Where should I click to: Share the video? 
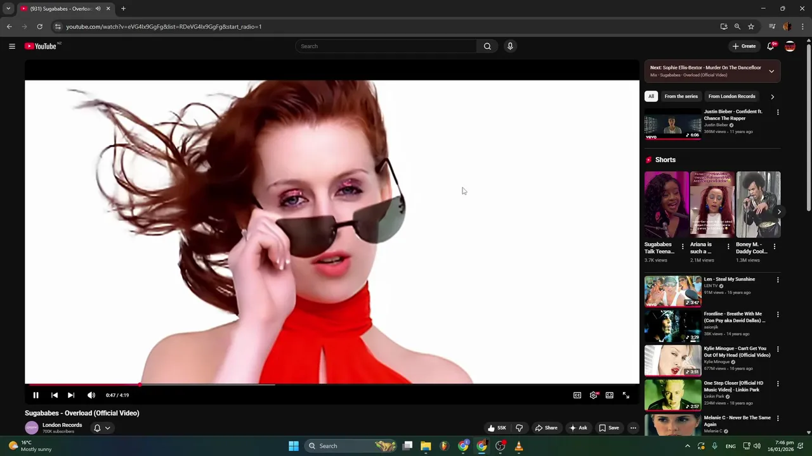click(546, 428)
